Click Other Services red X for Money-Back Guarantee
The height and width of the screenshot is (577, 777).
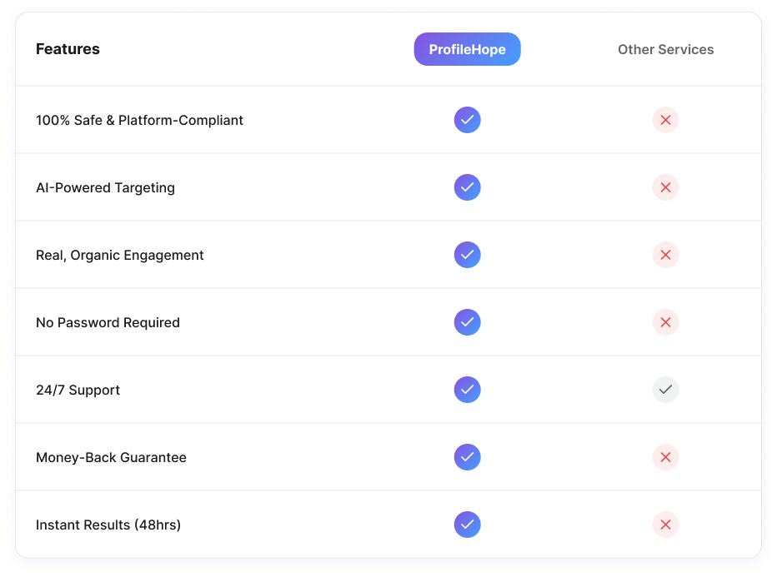665,457
